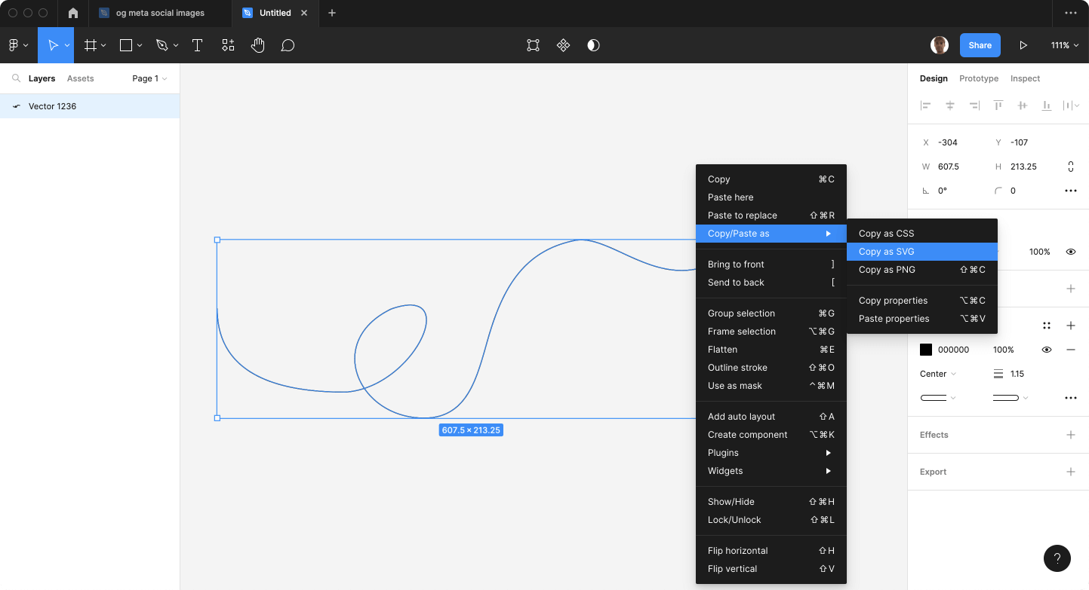Click the constrain proportions lock icon
Screen dimensions: 1089x590
1071,166
